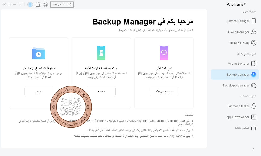261x156 pixels.
Task: Click the استعادة restore button
Action: click(x=101, y=92)
